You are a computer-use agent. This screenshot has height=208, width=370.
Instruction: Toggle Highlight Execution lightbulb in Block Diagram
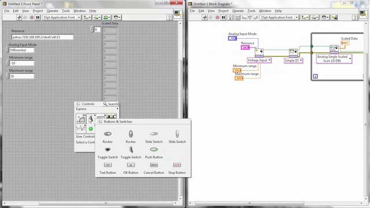click(230, 17)
